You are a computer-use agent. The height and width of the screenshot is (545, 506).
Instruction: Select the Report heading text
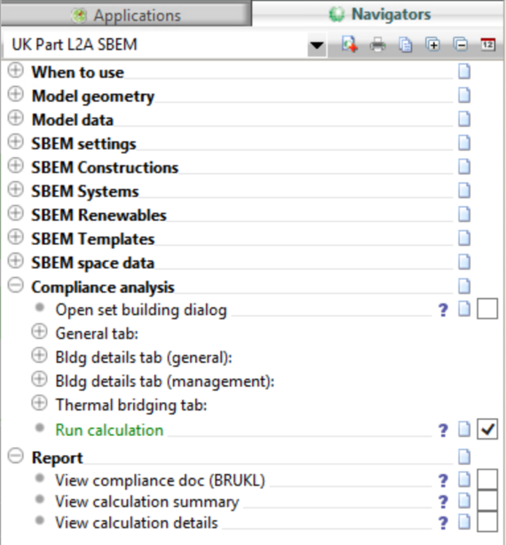(58, 458)
